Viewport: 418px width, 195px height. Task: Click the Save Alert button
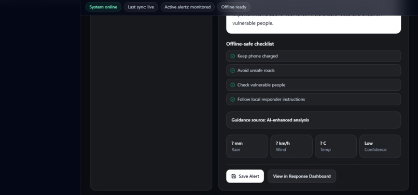pos(245,176)
